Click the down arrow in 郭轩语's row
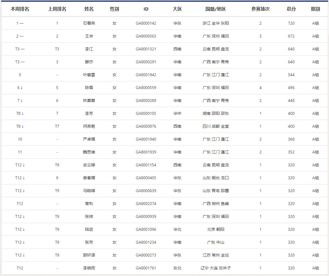This screenshot has height=276, width=329. coord(24,255)
